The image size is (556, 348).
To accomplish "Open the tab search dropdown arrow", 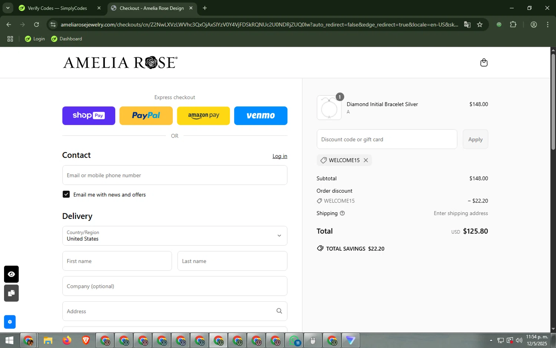I will click(8, 8).
